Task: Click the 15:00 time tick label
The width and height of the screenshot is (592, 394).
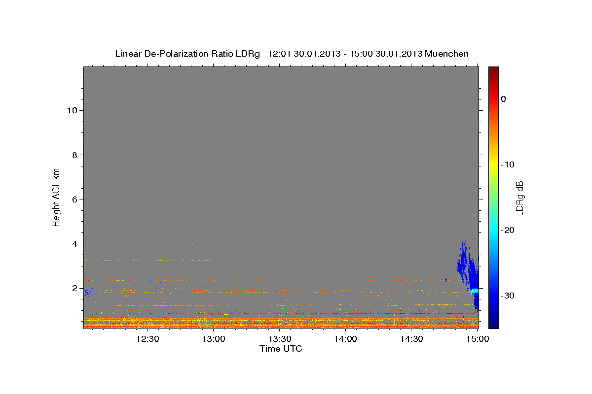Action: tap(478, 339)
